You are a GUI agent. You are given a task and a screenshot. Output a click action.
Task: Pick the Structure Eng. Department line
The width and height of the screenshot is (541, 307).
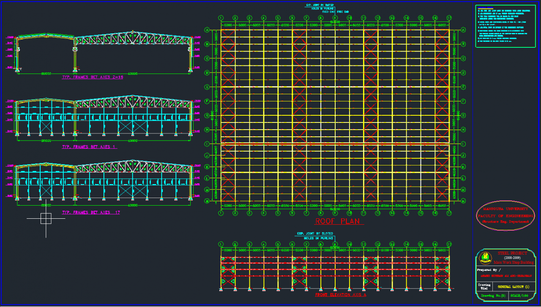pos(505,222)
